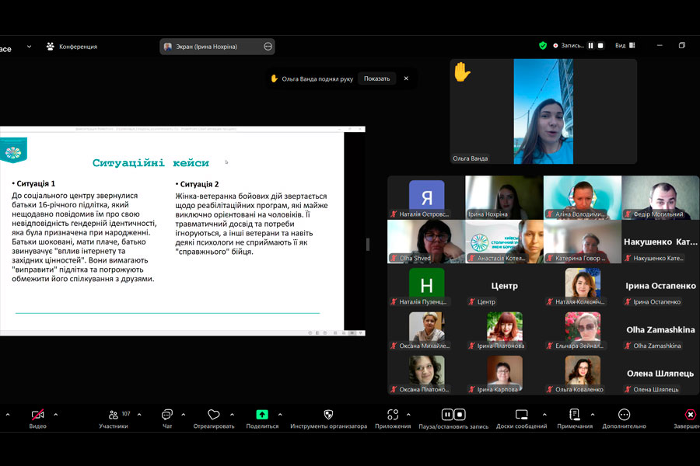Viewport: 700px width, 466px height.
Task: Open Инструменты организатора host tools
Action: [x=328, y=419]
